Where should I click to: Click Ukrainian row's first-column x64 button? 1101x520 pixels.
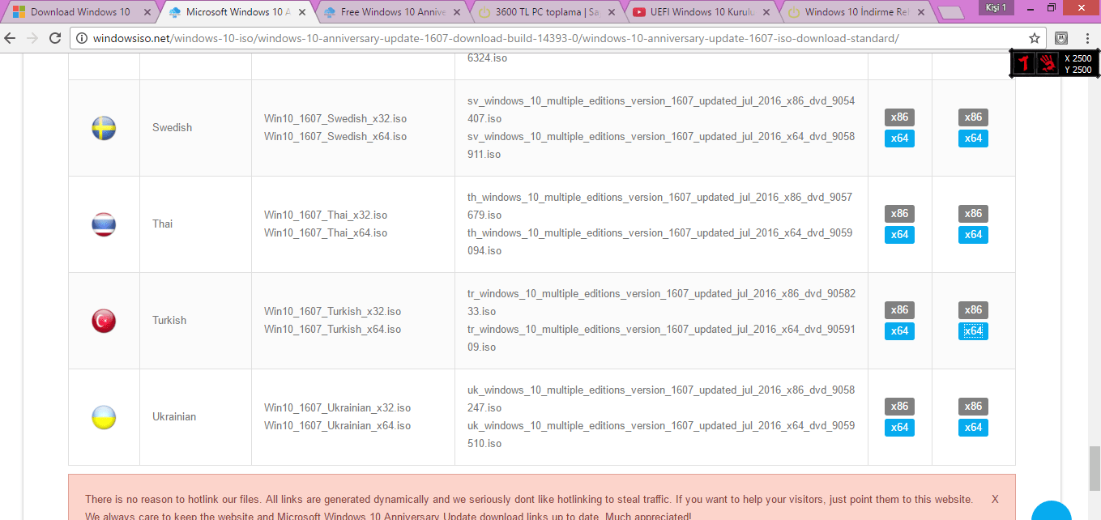tap(899, 428)
